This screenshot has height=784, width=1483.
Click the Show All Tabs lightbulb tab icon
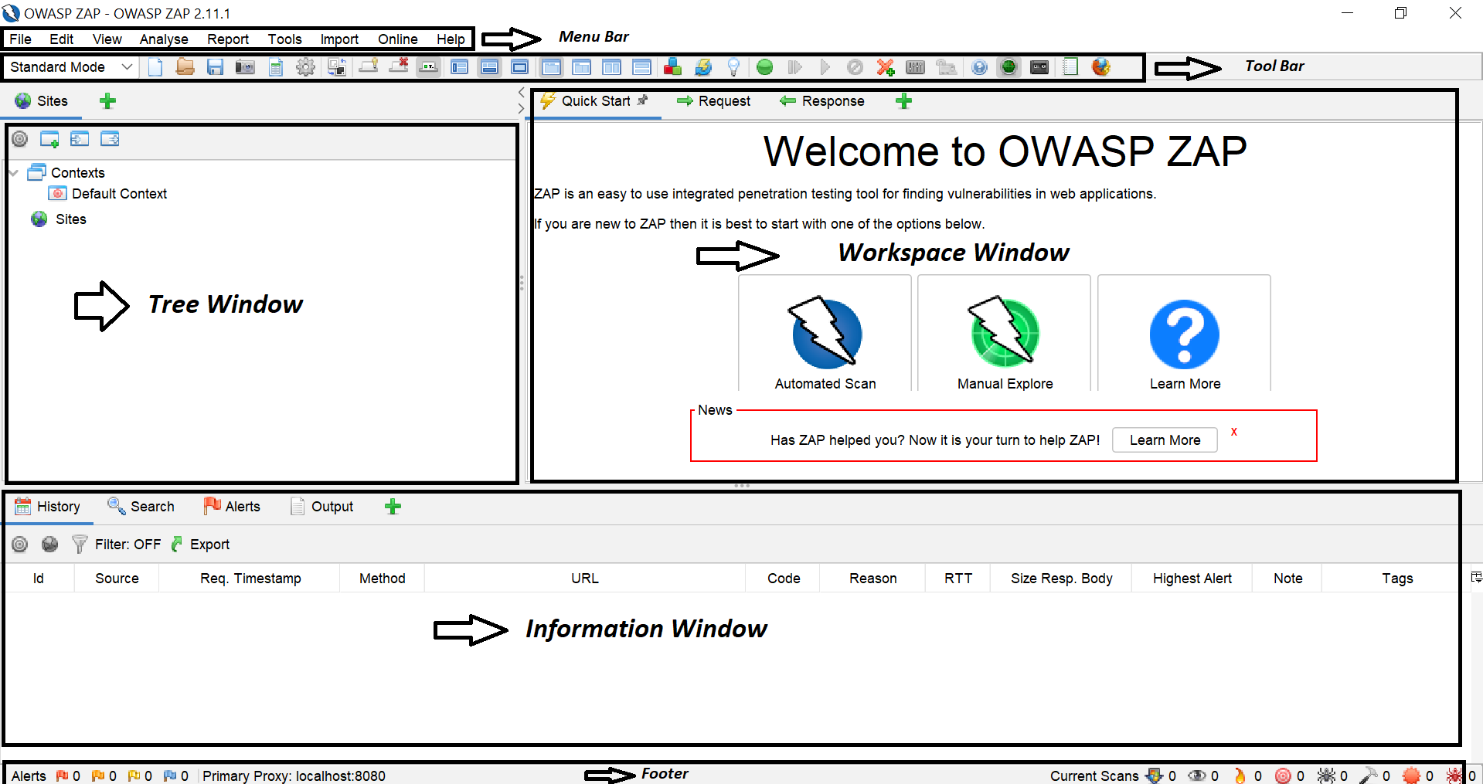coord(369,66)
